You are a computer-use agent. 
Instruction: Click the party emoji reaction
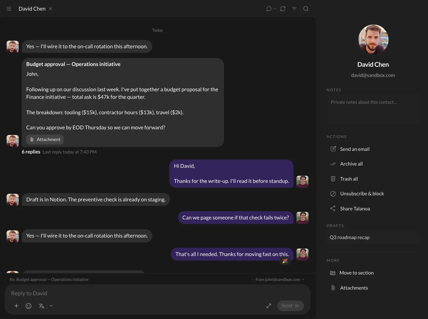point(285,261)
